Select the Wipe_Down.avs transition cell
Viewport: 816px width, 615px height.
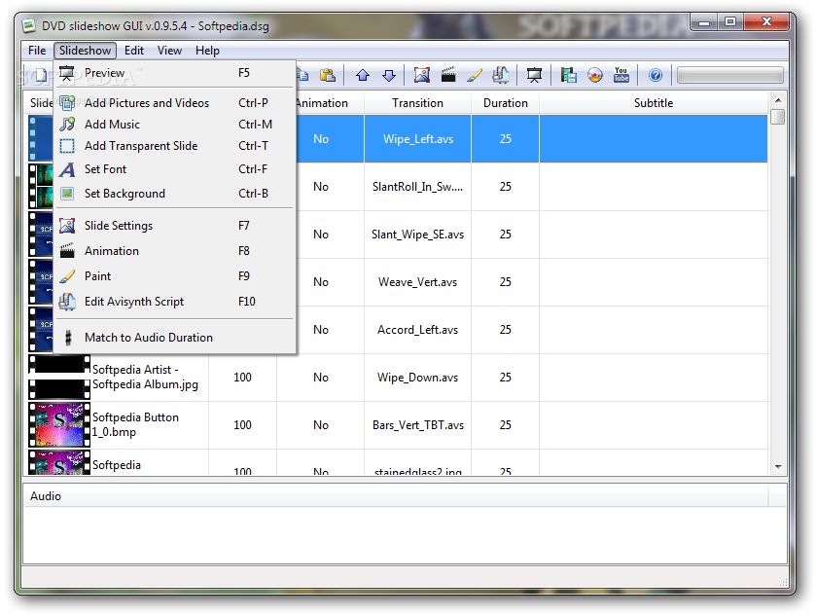tap(418, 377)
